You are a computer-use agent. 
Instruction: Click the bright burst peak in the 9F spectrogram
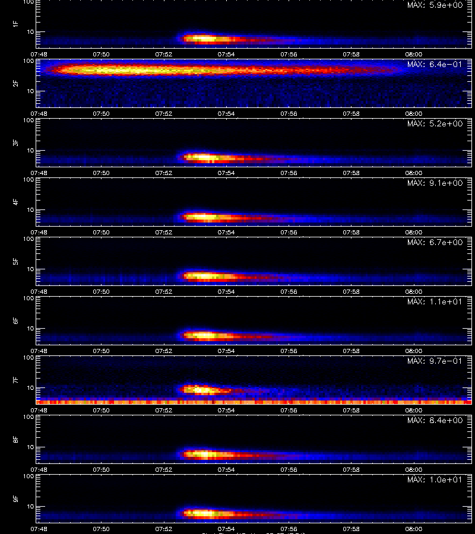204,513
